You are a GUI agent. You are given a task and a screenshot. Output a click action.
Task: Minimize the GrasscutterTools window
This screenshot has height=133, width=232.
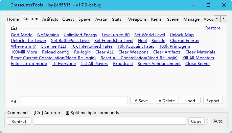click(x=193, y=5)
